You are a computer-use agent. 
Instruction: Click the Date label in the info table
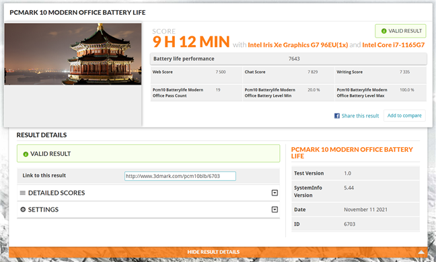point(300,210)
